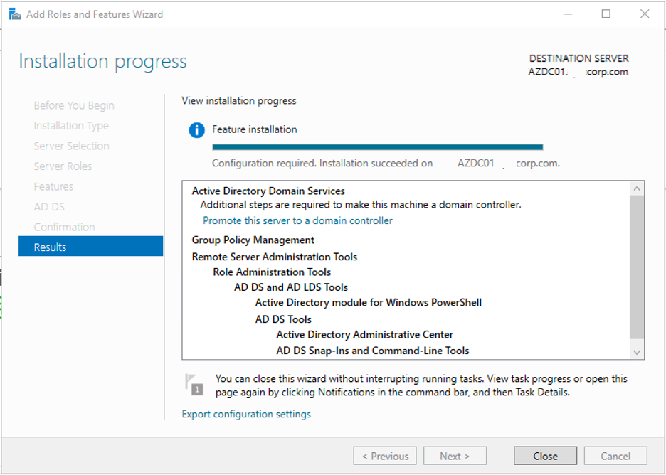The width and height of the screenshot is (666, 475).
Task: Select the Server Roles step in the sidebar
Action: coord(63,166)
